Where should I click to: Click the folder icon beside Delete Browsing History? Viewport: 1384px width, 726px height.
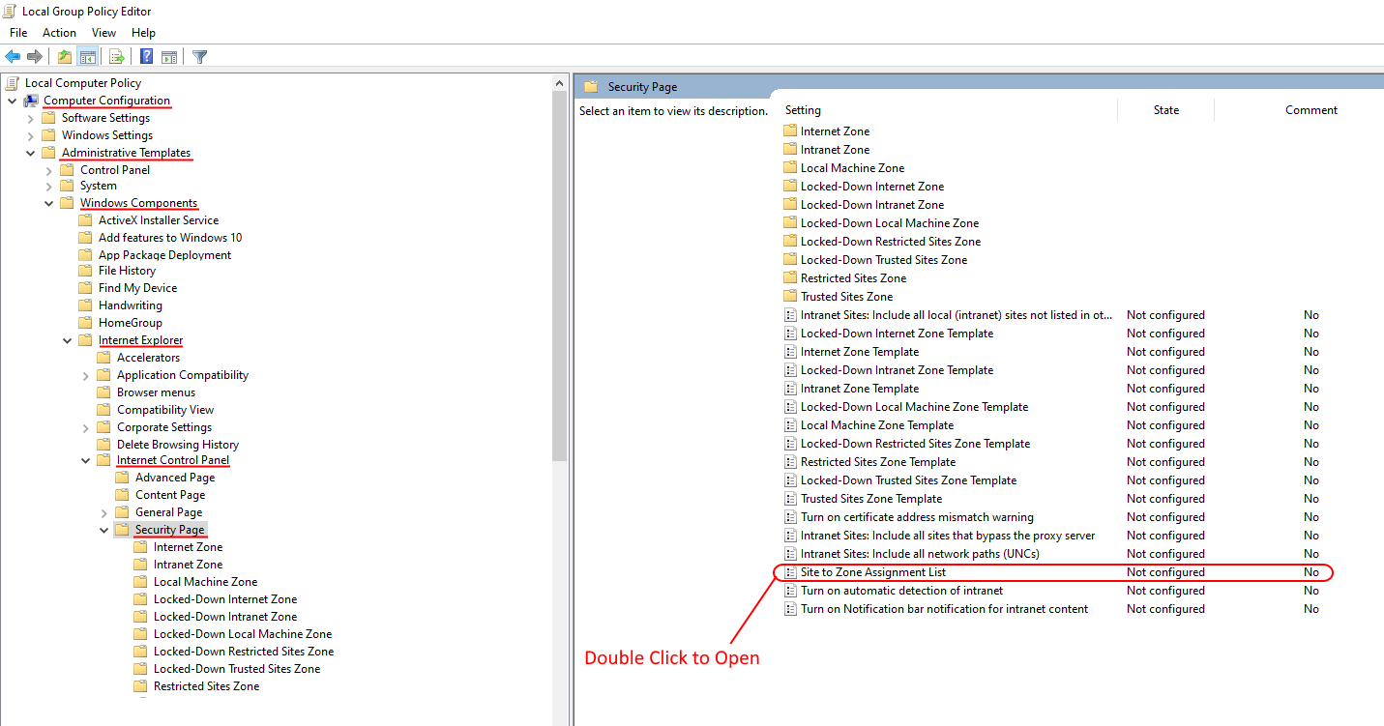click(x=104, y=445)
